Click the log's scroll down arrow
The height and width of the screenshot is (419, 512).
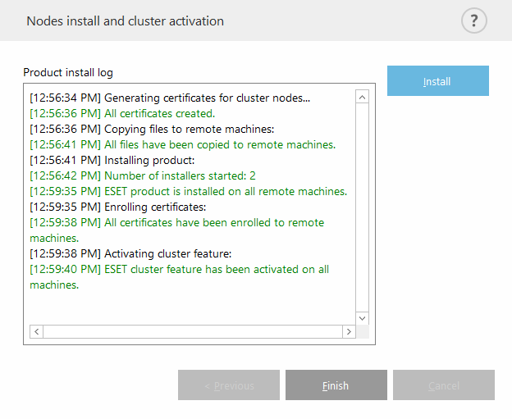[362, 317]
